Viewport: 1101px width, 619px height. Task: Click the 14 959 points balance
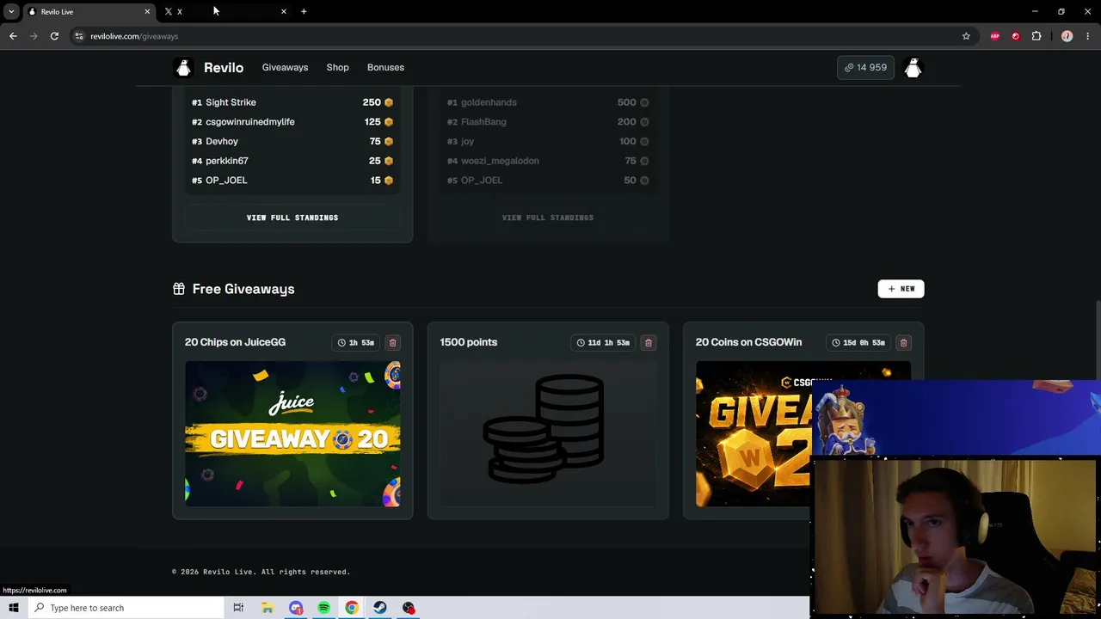pyautogui.click(x=865, y=67)
